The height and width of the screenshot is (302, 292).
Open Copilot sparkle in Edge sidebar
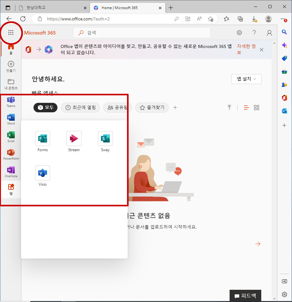pyautogui.click(x=284, y=45)
